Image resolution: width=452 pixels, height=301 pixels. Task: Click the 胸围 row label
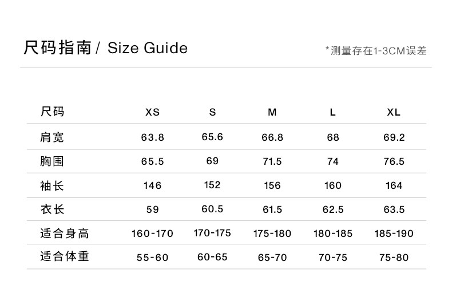coord(52,161)
